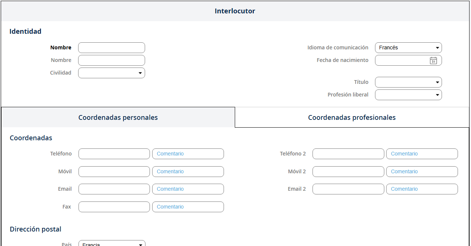
Task: Focus the Teléfono 2 input field
Action: point(348,154)
